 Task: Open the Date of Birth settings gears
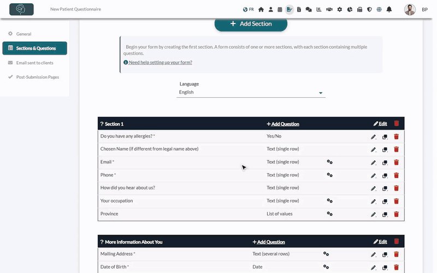click(326, 267)
